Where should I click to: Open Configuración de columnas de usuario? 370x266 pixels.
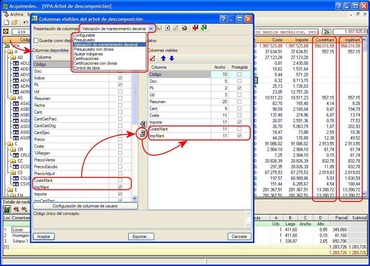(x=85, y=206)
